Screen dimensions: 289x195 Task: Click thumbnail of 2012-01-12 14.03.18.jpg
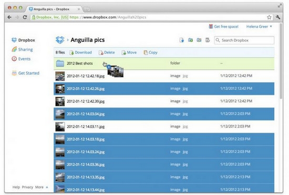(60, 139)
